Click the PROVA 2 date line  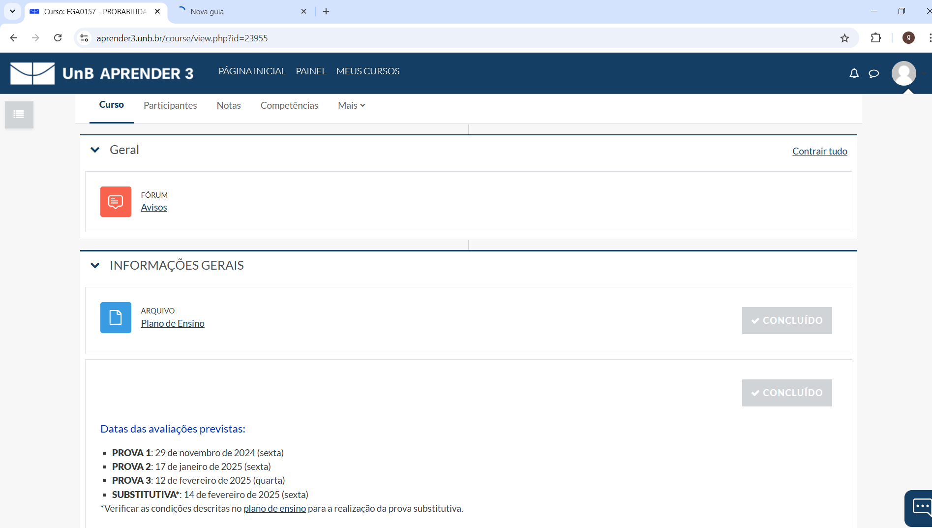[x=191, y=466]
